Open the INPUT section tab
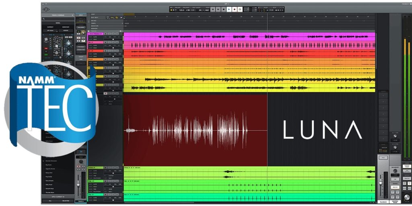 click(81, 15)
